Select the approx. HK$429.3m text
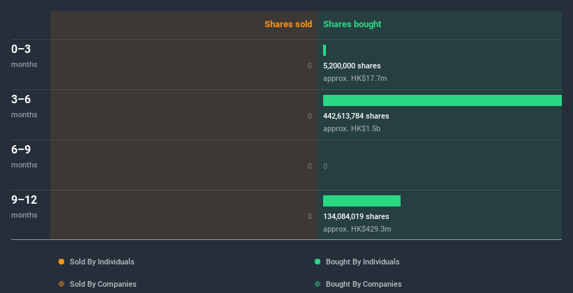 click(357, 229)
